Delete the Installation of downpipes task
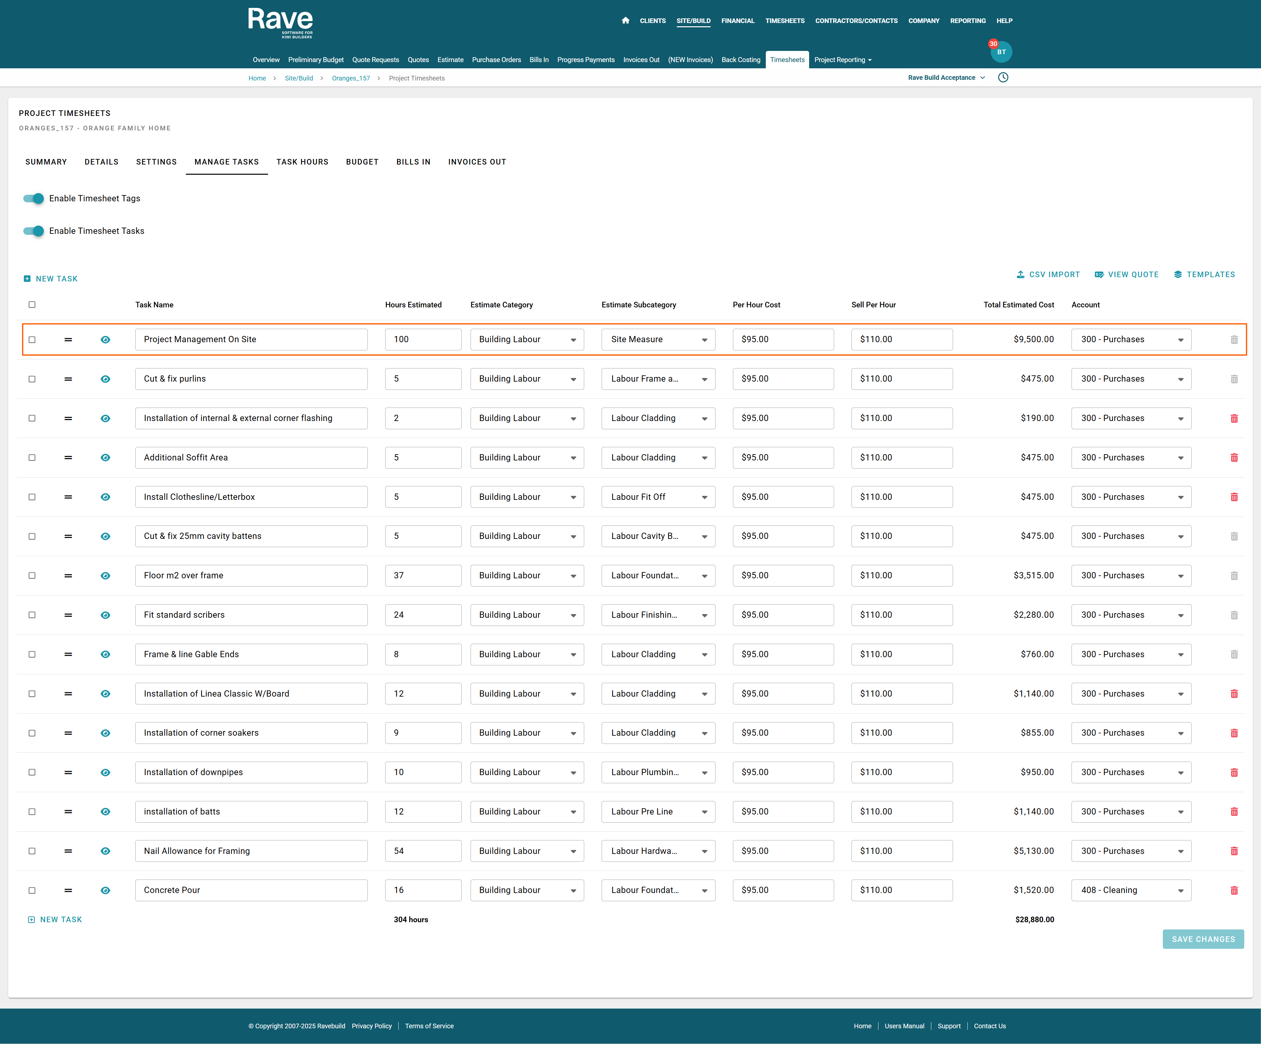The image size is (1261, 1044). pos(1234,772)
